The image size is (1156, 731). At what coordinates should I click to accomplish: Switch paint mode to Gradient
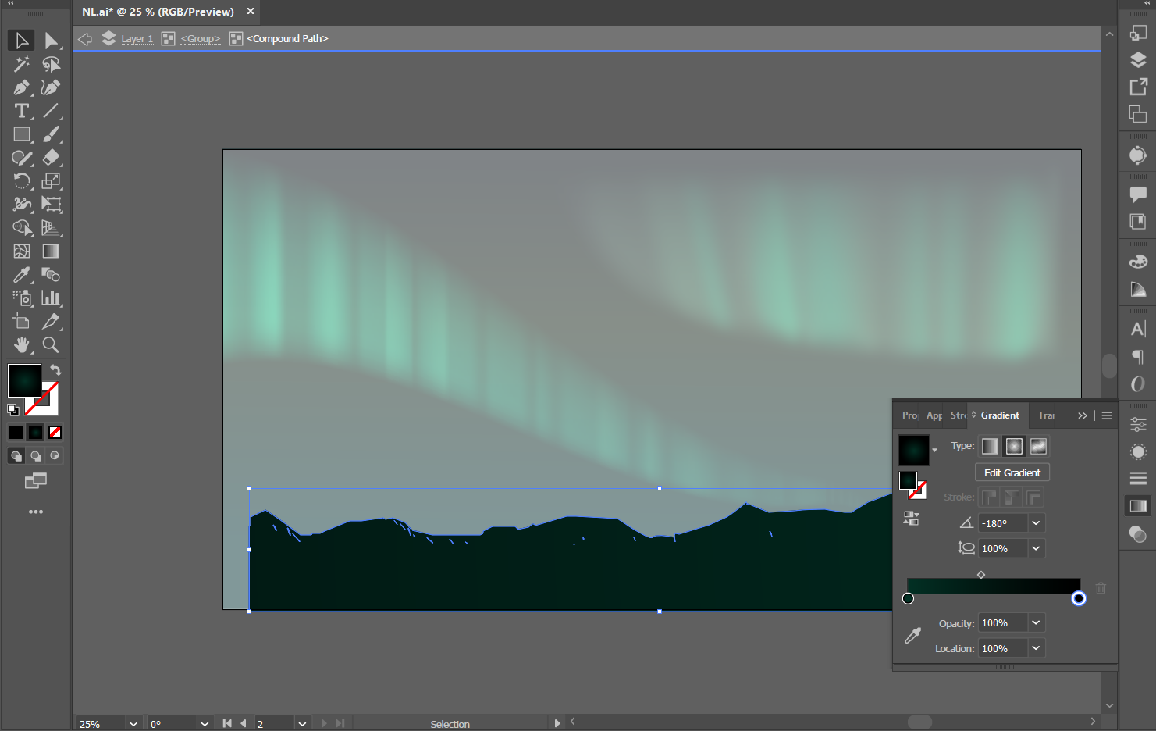point(35,432)
